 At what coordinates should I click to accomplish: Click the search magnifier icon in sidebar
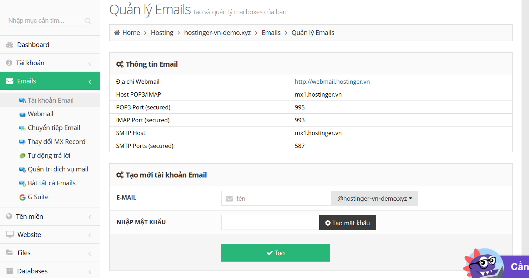point(87,21)
